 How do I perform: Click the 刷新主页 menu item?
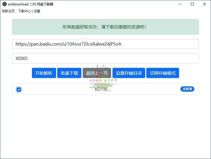coord(8,11)
